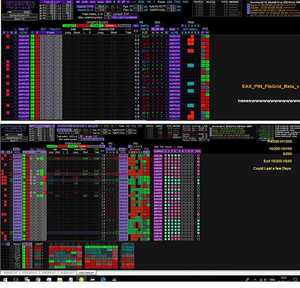Image resolution: width=300 pixels, height=288 pixels.
Task: Click the EURAUD symbol label in Eax4-10 dashboard
Action: pyautogui.click(x=24, y=65)
